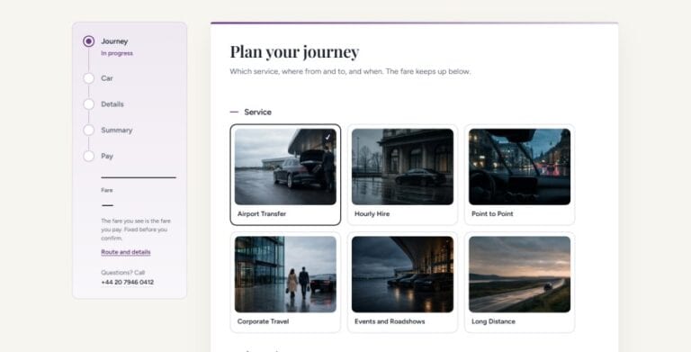The image size is (691, 352).
Task: Choose the Hourly Hire service card
Action: [402, 175]
